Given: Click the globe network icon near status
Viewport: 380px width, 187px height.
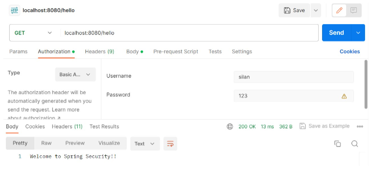Looking at the screenshot, I should coord(230,126).
